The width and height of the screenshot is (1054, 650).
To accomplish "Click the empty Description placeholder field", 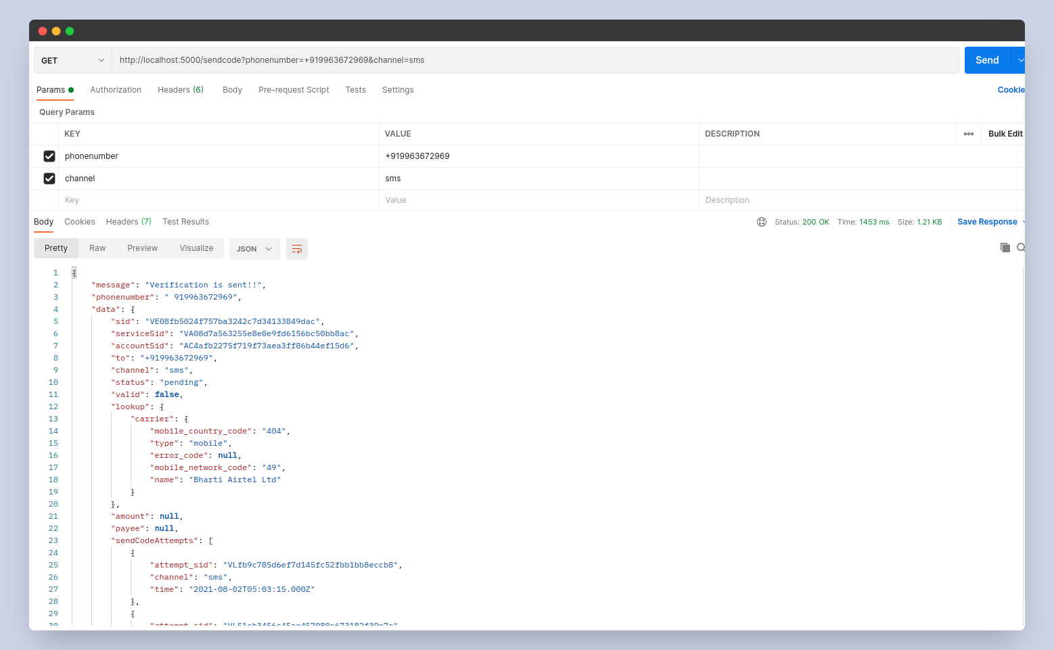I will click(861, 200).
